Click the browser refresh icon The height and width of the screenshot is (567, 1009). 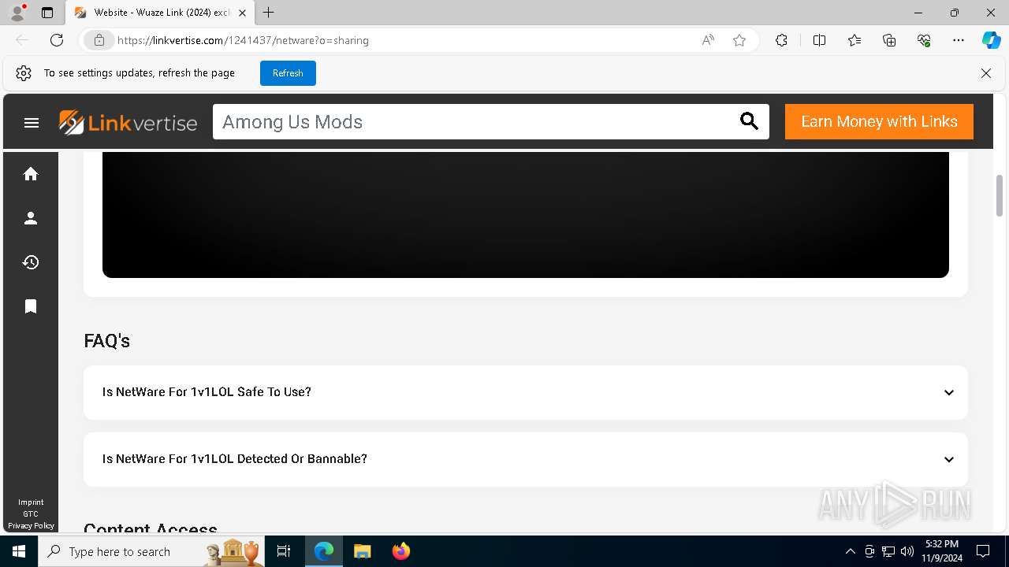click(x=57, y=40)
